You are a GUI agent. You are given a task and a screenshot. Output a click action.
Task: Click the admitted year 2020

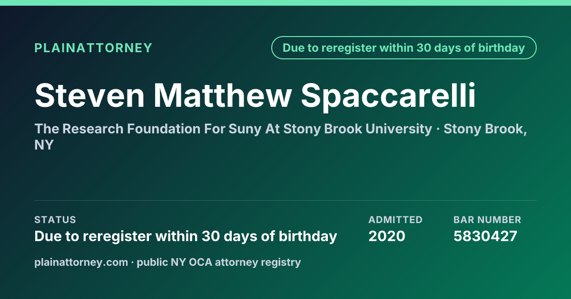[x=387, y=236]
